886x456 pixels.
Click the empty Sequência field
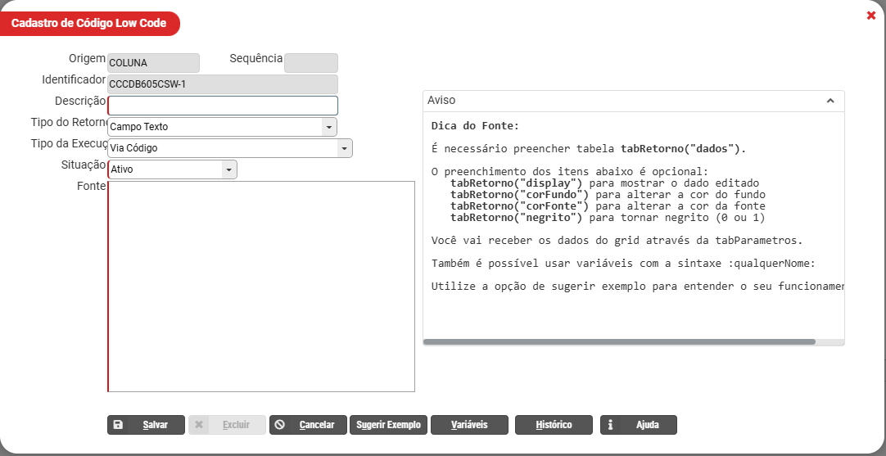(x=311, y=63)
